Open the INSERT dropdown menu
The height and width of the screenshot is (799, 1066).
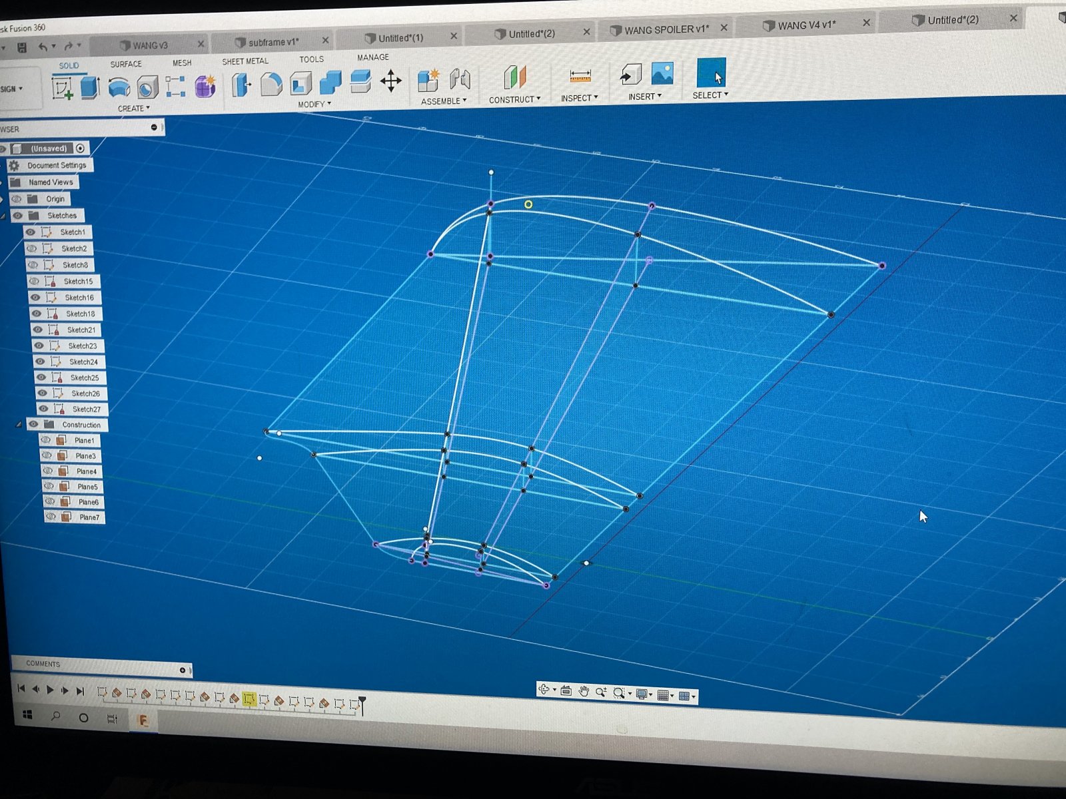645,97
